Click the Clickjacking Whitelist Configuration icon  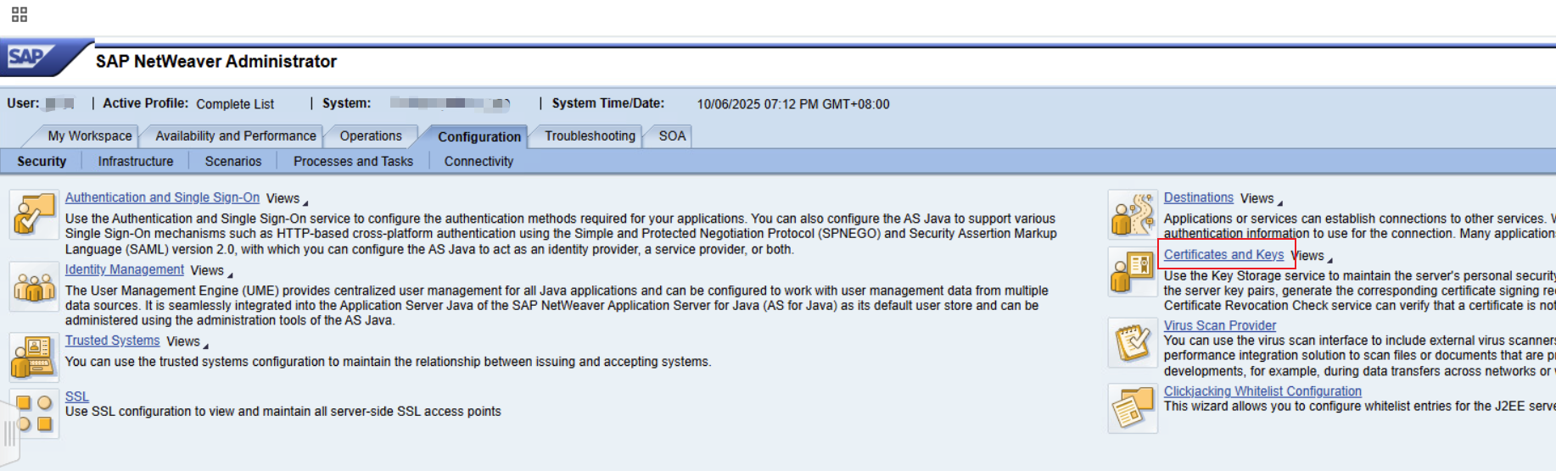(1133, 408)
